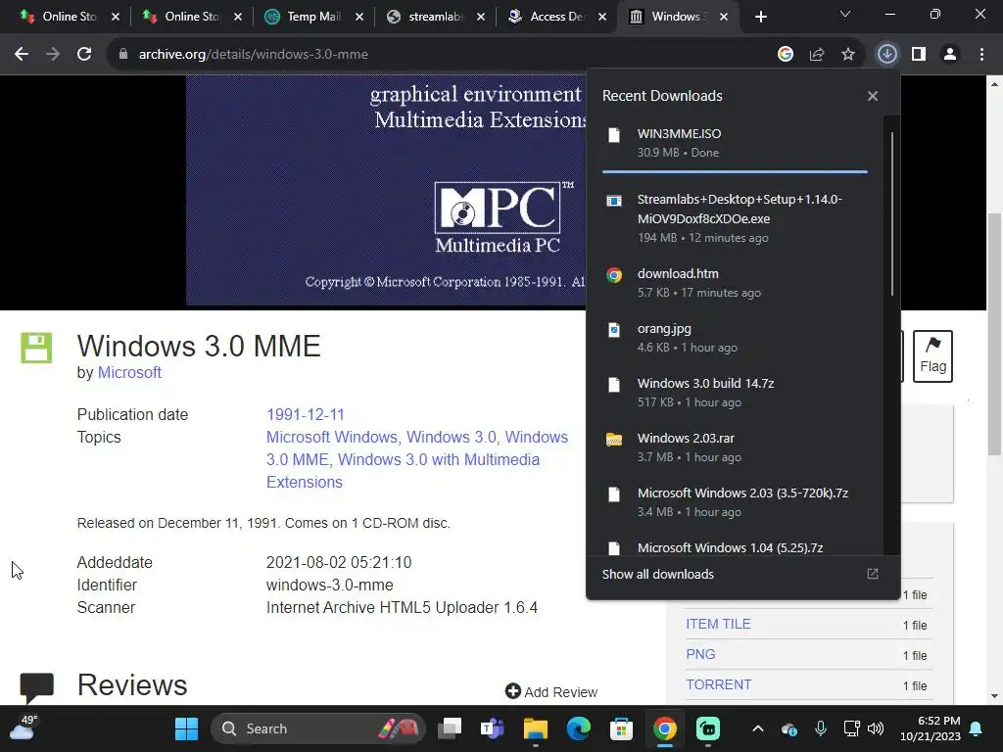Open Windows 3.0 build 14.7z download
The height and width of the screenshot is (752, 1003).
click(x=735, y=393)
